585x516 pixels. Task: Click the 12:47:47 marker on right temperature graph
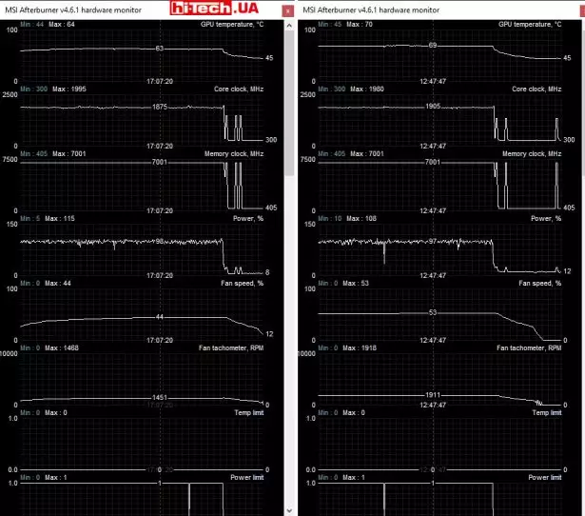pyautogui.click(x=434, y=82)
